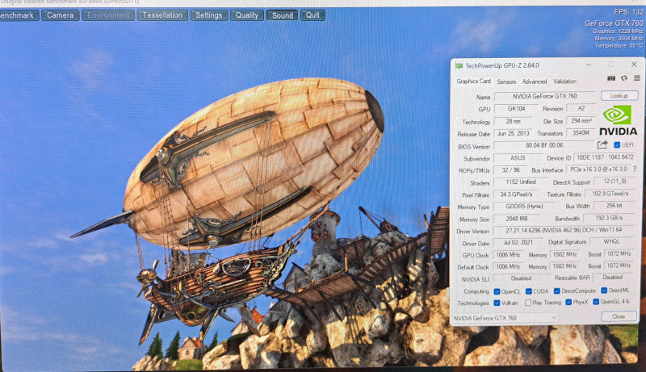Toggle the DirectCompute checkbox
The width and height of the screenshot is (646, 372).
[x=557, y=291]
